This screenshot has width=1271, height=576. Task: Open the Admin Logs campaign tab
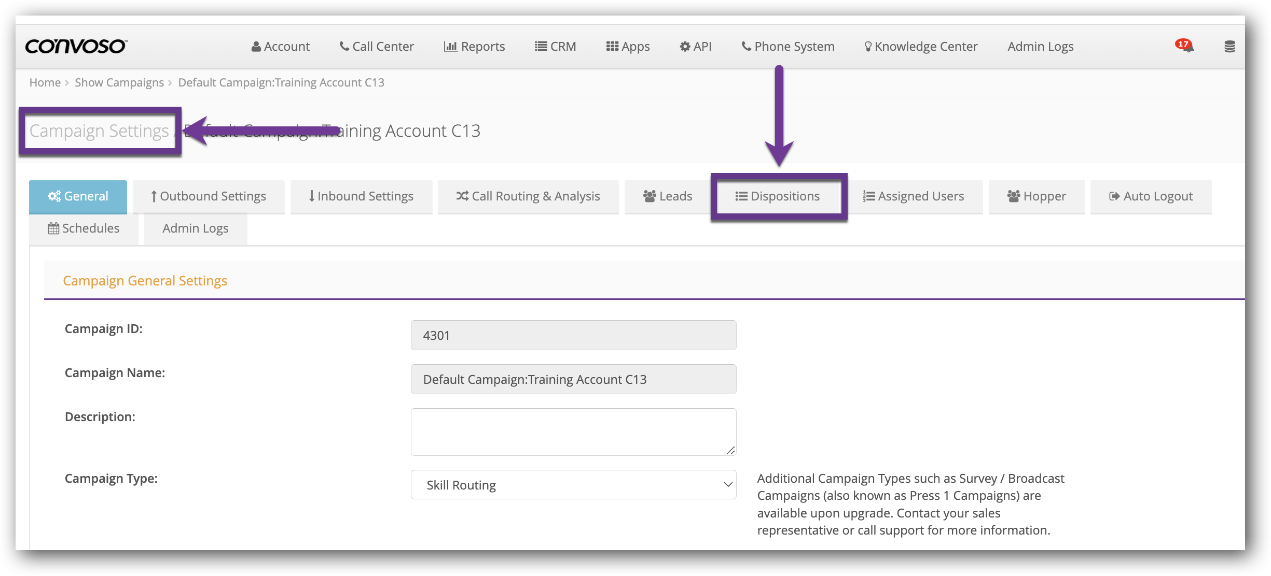[x=195, y=228]
